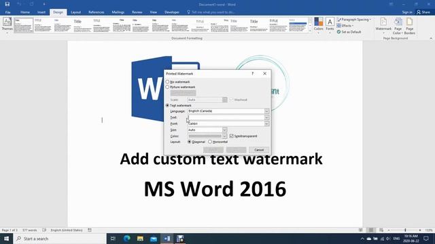Open the Themes gallery
Image resolution: width=435 pixels, height=244 pixels.
point(7,25)
